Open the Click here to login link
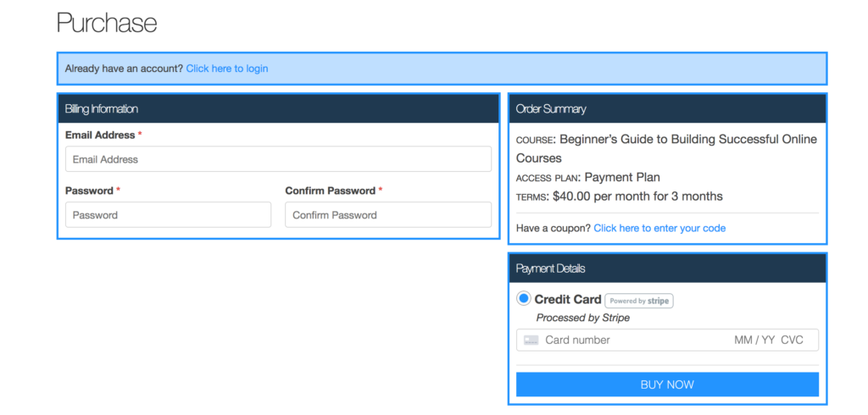This screenshot has width=868, height=415. click(x=227, y=69)
